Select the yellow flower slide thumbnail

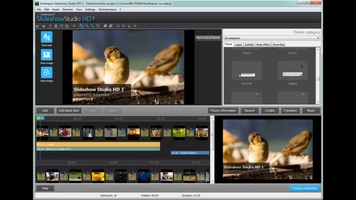tap(98, 176)
